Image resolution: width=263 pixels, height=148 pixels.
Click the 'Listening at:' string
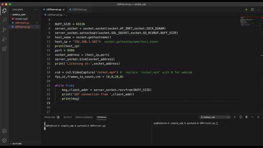[78, 63]
